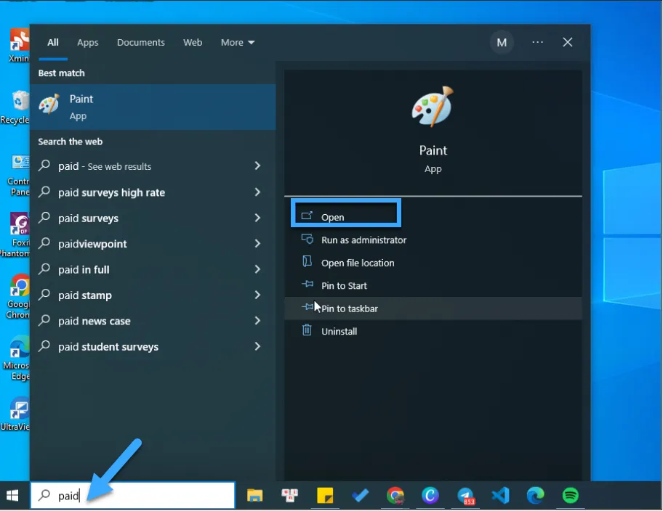Click the taskbar search box containing 'paid'
The width and height of the screenshot is (663, 511).
click(x=133, y=495)
